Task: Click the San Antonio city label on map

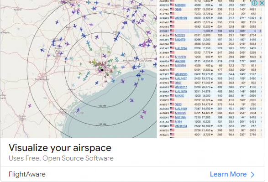Action: [x=42, y=79]
